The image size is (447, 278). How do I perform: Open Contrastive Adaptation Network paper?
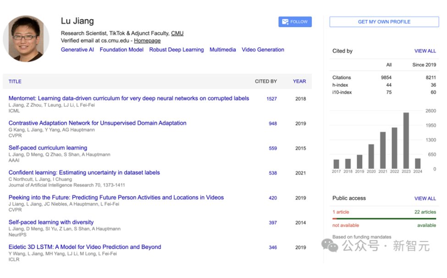point(97,123)
